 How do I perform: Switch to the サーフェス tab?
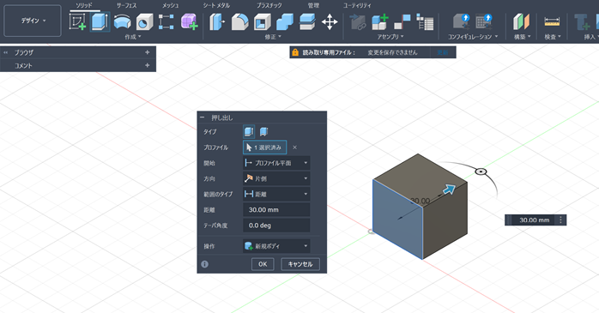(x=126, y=5)
